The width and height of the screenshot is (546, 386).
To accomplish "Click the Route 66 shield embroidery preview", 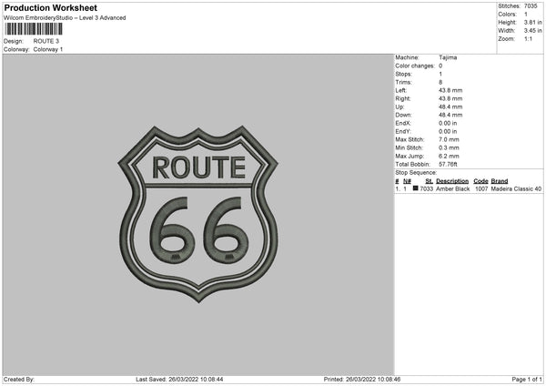I will [x=198, y=214].
